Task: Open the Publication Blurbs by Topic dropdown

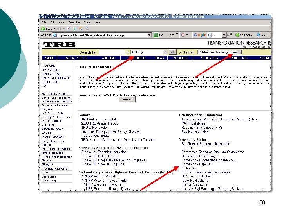Action: [239, 52]
